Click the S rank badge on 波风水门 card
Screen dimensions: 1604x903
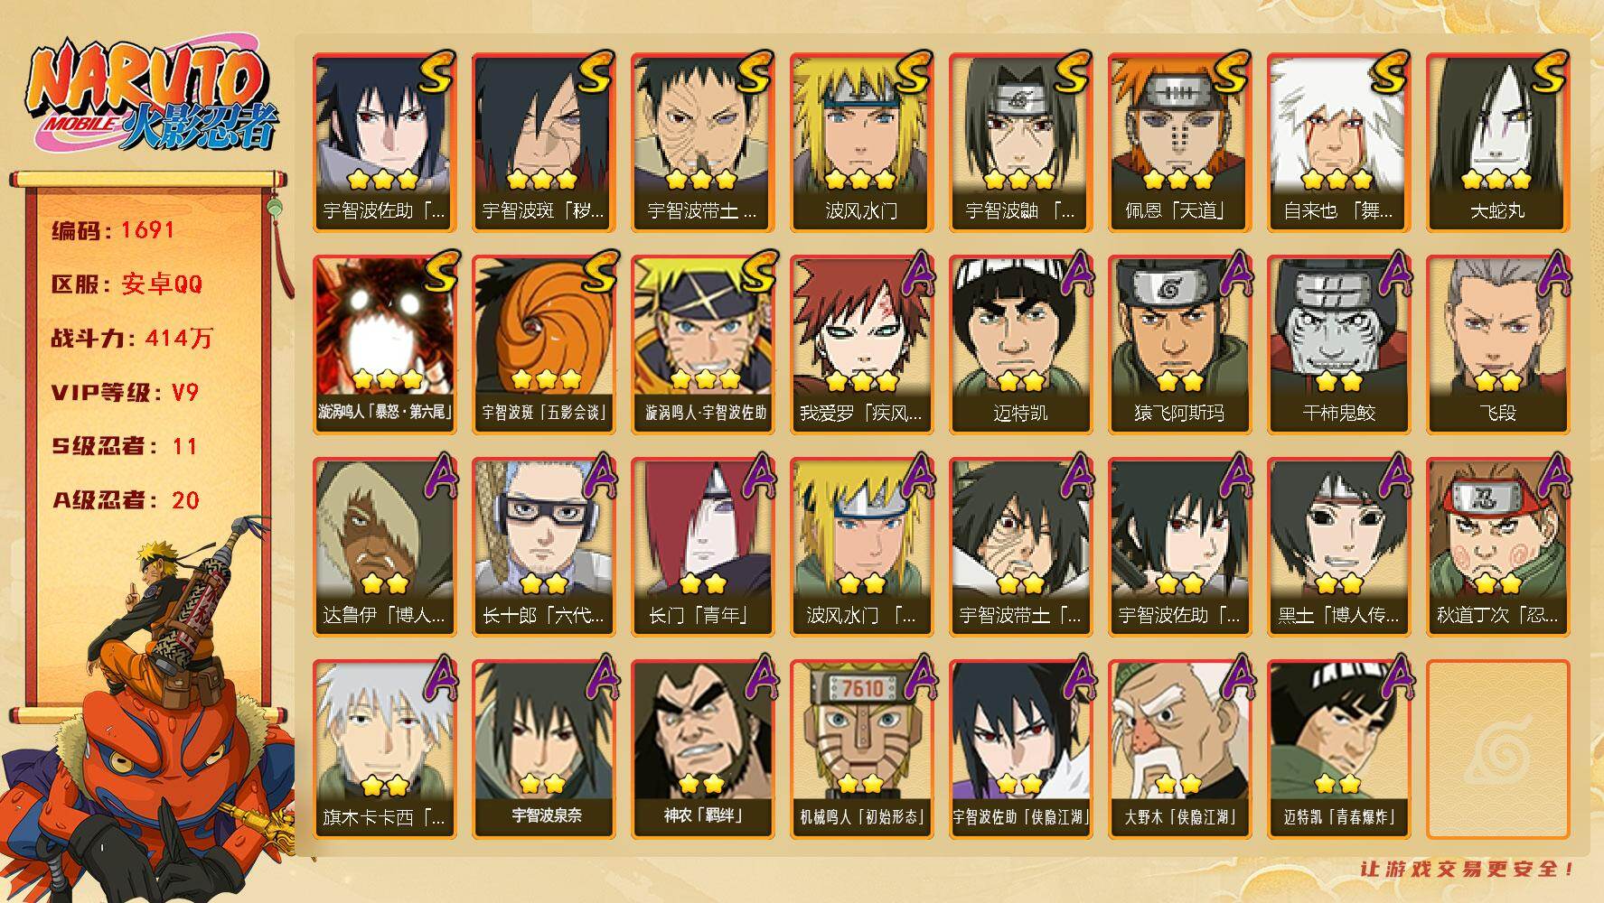pyautogui.click(x=911, y=72)
